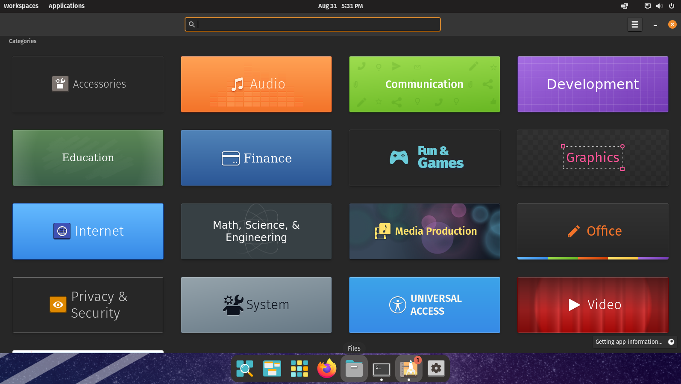The width and height of the screenshot is (681, 384).
Task: Close the Pop!_Shop window
Action: coord(672,24)
